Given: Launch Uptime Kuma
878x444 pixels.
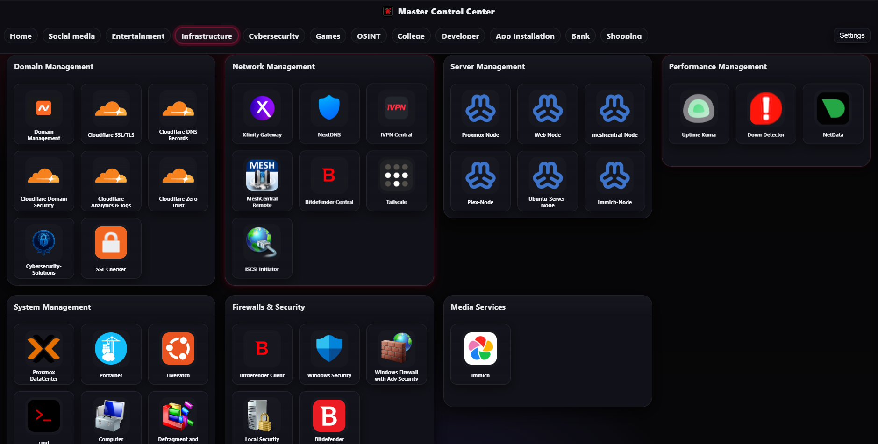Looking at the screenshot, I should click(699, 114).
